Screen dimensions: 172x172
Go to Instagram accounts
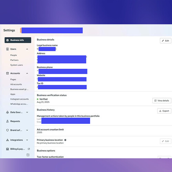[x=20, y=99]
